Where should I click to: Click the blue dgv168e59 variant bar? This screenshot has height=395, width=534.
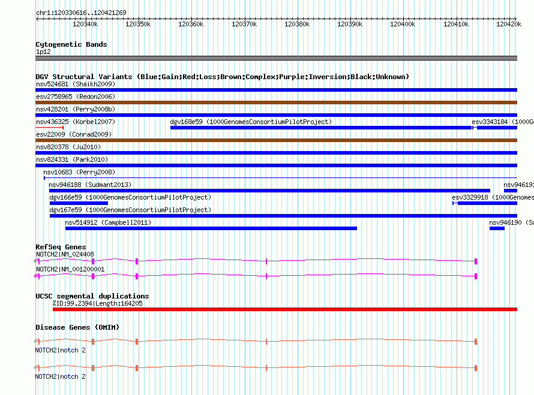click(x=321, y=128)
